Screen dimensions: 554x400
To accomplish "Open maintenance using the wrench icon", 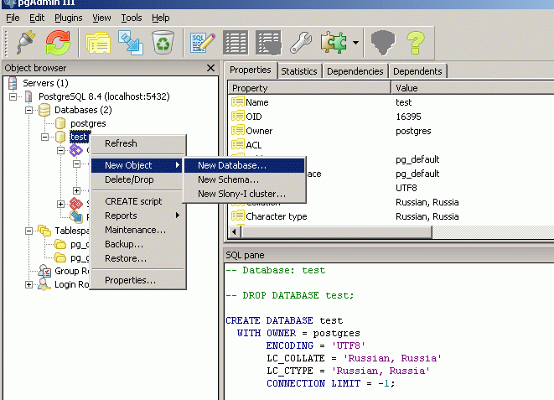I will (x=301, y=43).
